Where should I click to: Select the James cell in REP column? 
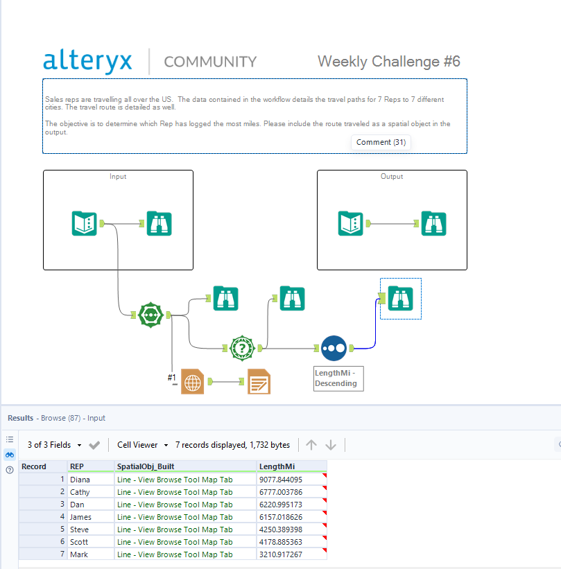click(91, 517)
